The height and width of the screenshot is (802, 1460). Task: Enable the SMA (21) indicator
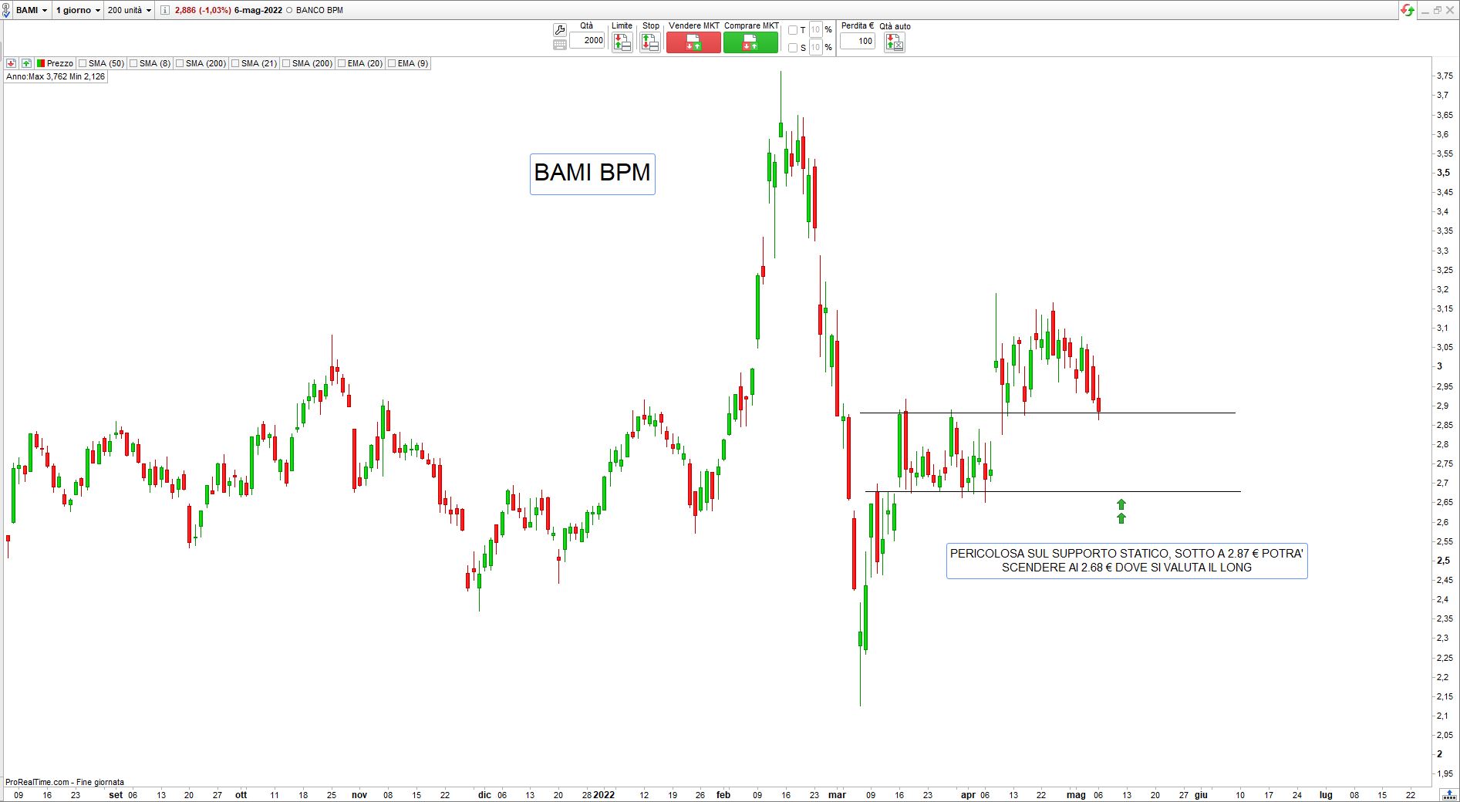(235, 63)
